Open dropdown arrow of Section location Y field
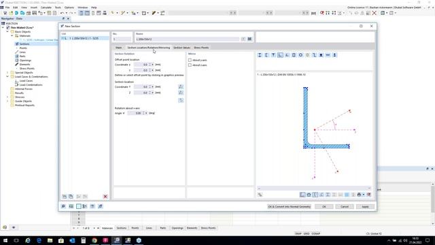 pos(152,86)
